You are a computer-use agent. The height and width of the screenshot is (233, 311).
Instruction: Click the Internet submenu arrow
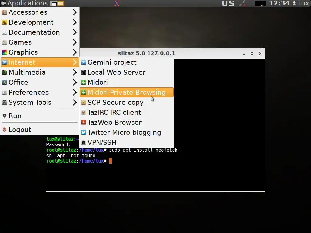(75, 62)
